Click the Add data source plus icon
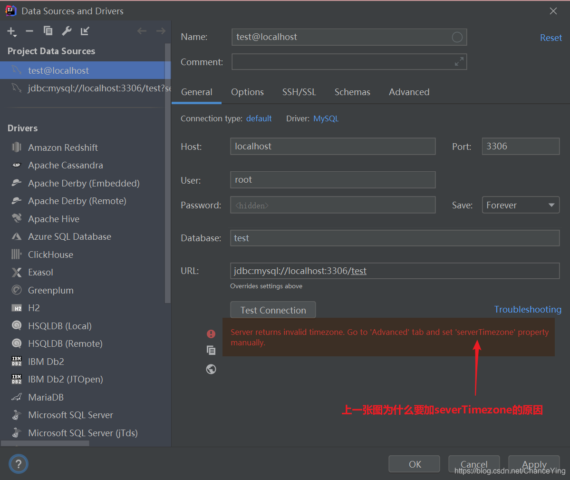The height and width of the screenshot is (480, 570). coord(11,31)
